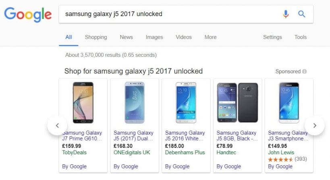Click the Samsung Galaxy J7 Prime phone image
The height and width of the screenshot is (180, 330).
[x=83, y=103]
